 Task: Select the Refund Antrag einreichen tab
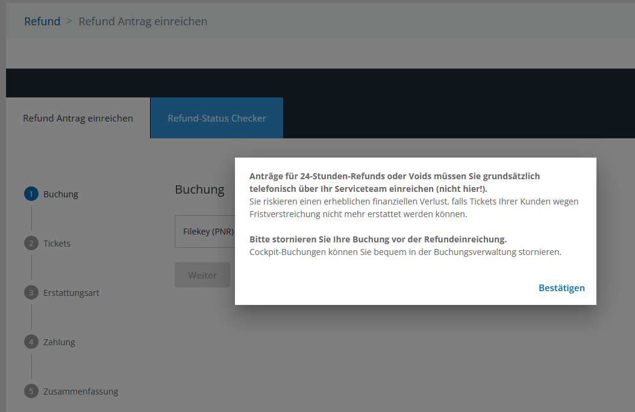coord(78,118)
